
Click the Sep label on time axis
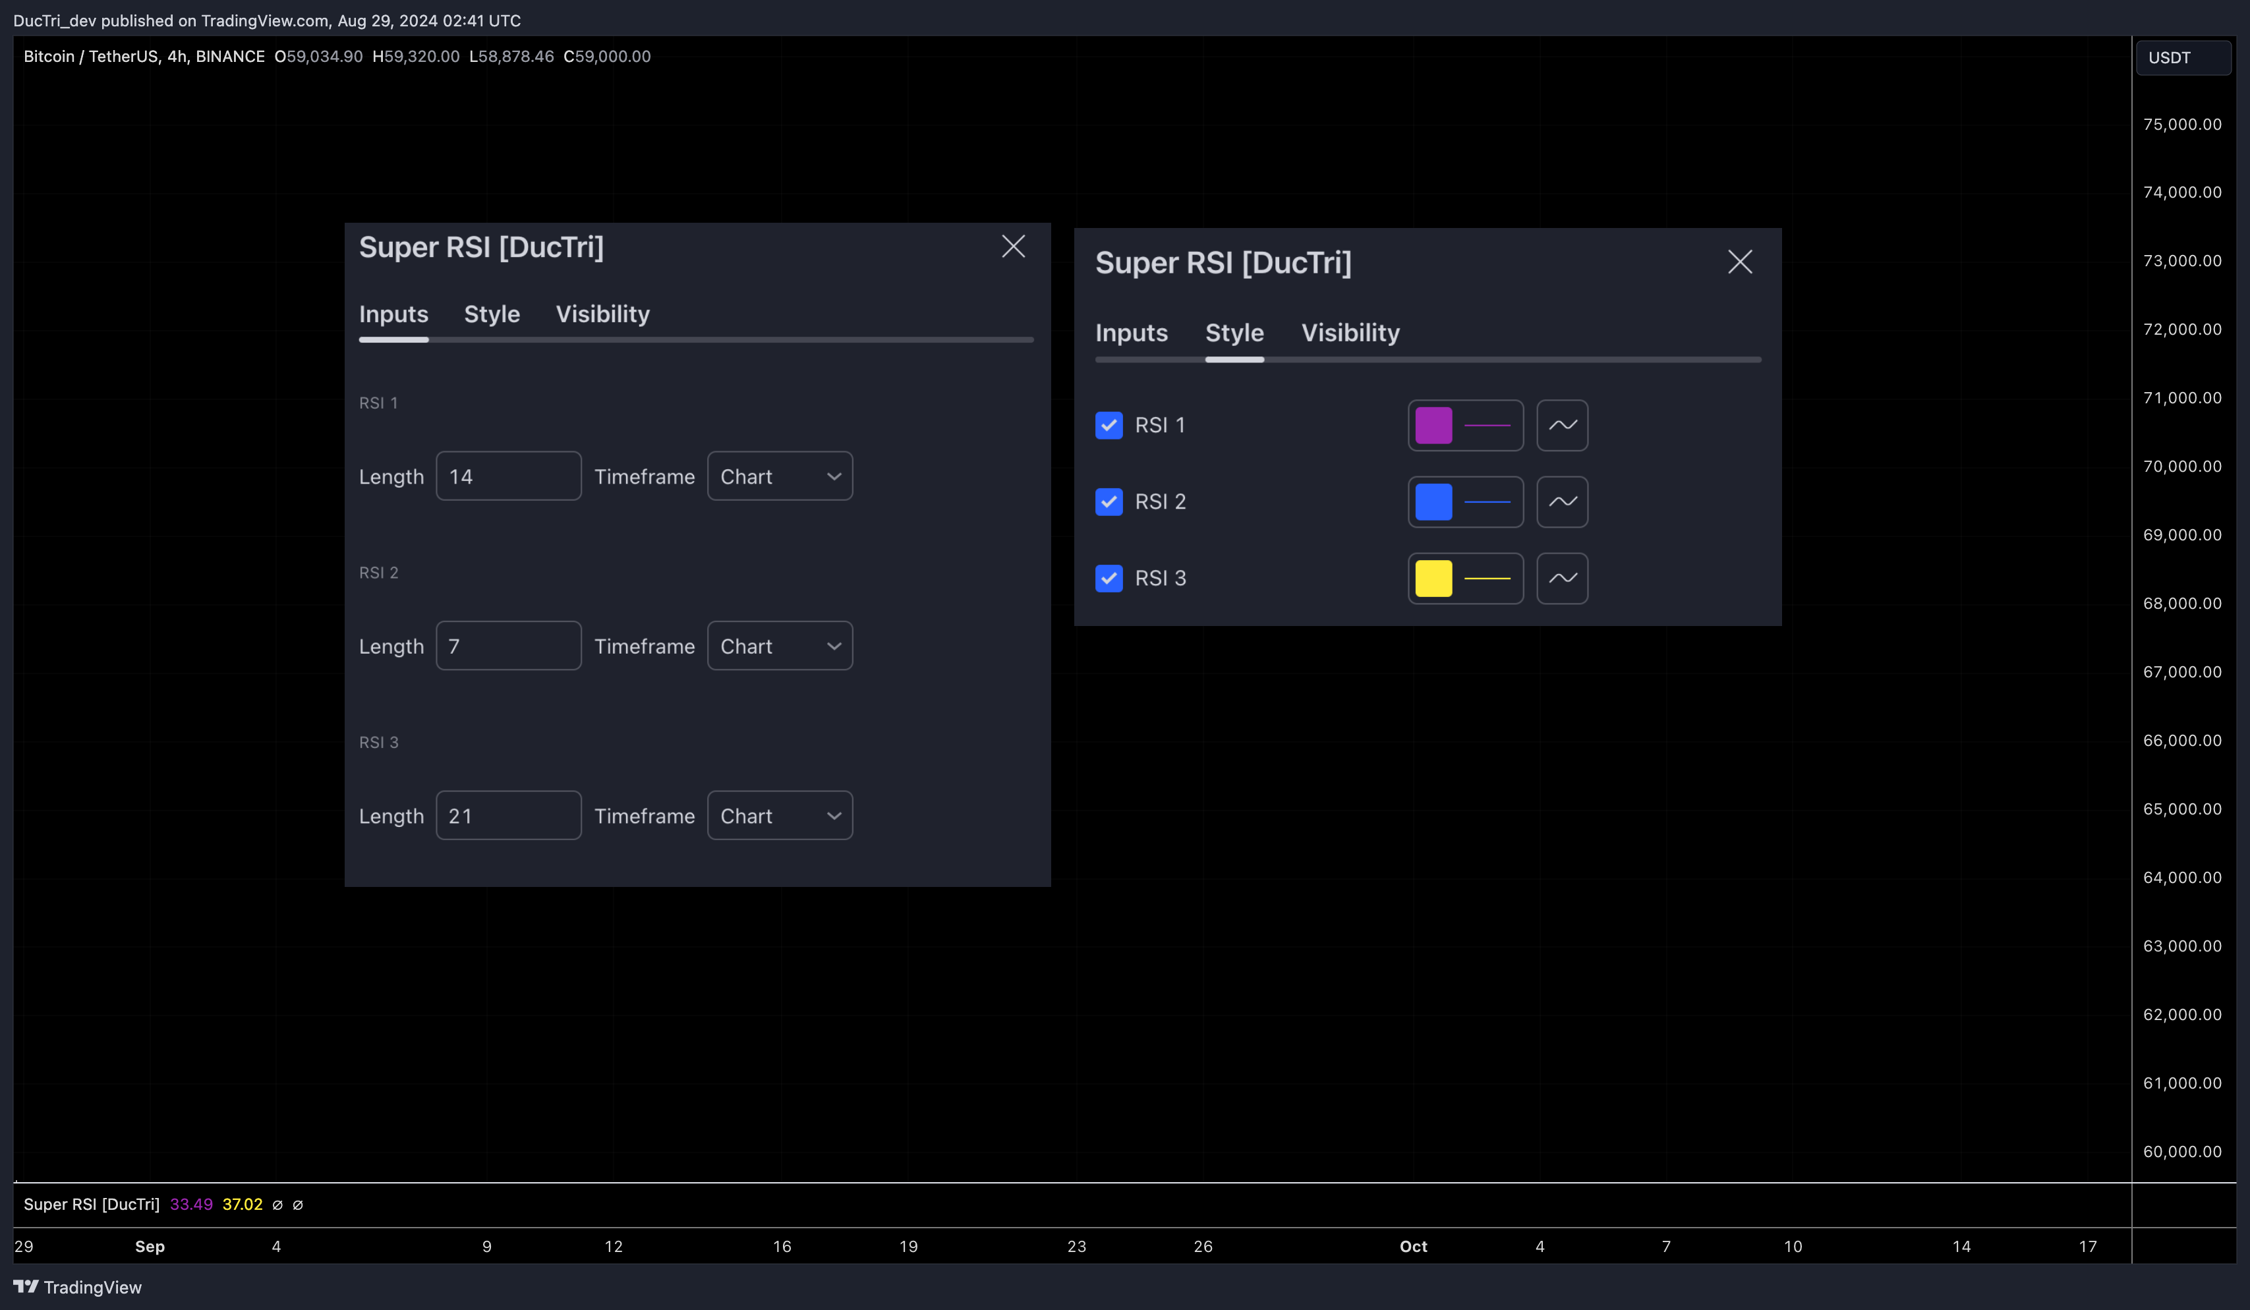[150, 1245]
